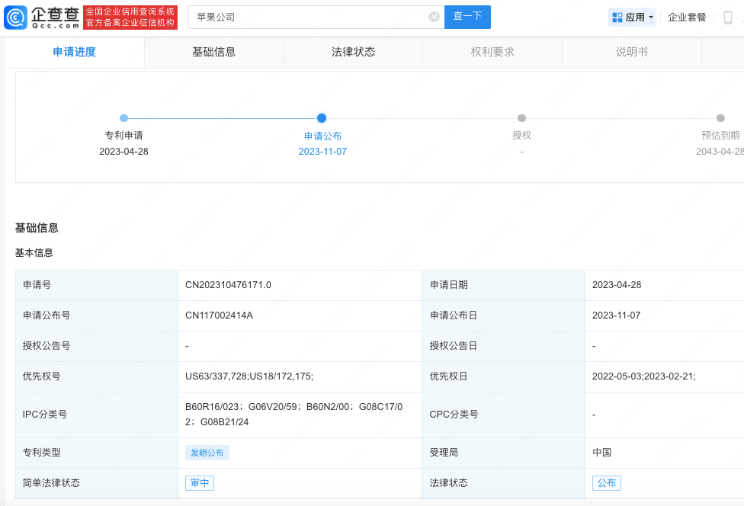Open the 应用 dropdown arrow
This screenshot has width=744, height=506.
(x=651, y=18)
